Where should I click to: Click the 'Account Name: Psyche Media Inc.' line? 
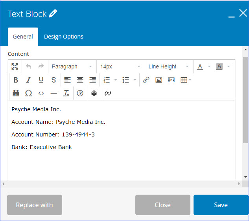click(x=59, y=122)
